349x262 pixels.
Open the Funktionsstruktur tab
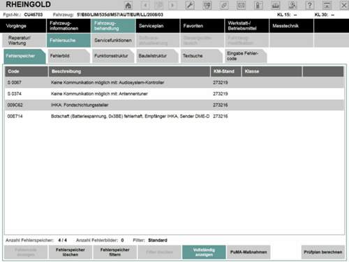(113, 56)
